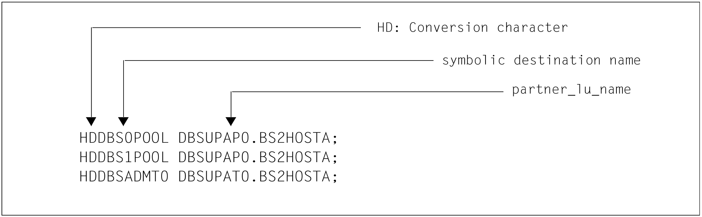Image resolution: width=702 pixels, height=217 pixels.
Task: Select the partner_lu_name label
Action: (x=571, y=90)
